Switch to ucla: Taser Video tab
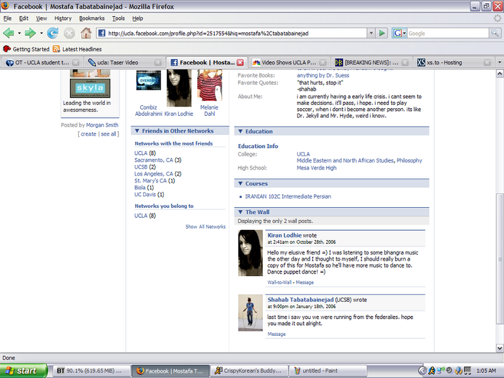This screenshot has height=378, width=504. 124,62
